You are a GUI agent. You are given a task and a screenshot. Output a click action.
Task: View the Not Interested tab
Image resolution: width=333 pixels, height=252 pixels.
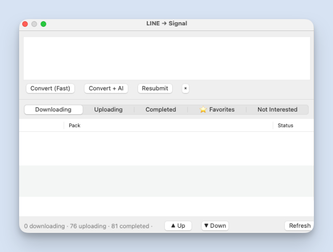click(277, 109)
